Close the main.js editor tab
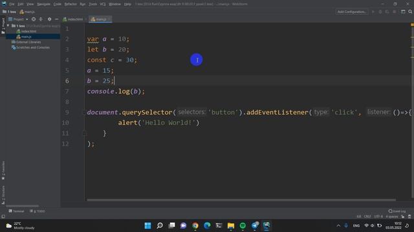Image resolution: width=414 pixels, height=232 pixels. (109, 19)
